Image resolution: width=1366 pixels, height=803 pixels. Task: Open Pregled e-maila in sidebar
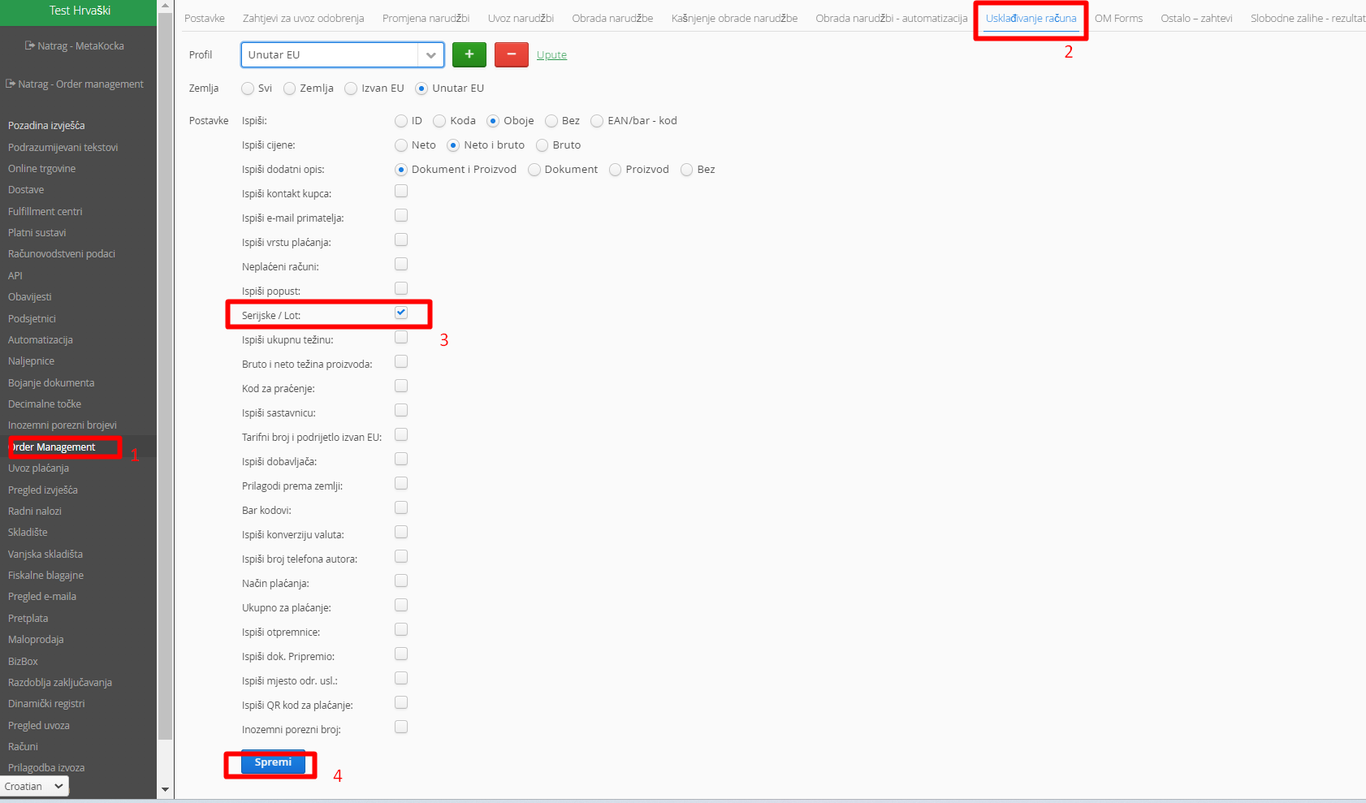click(42, 597)
